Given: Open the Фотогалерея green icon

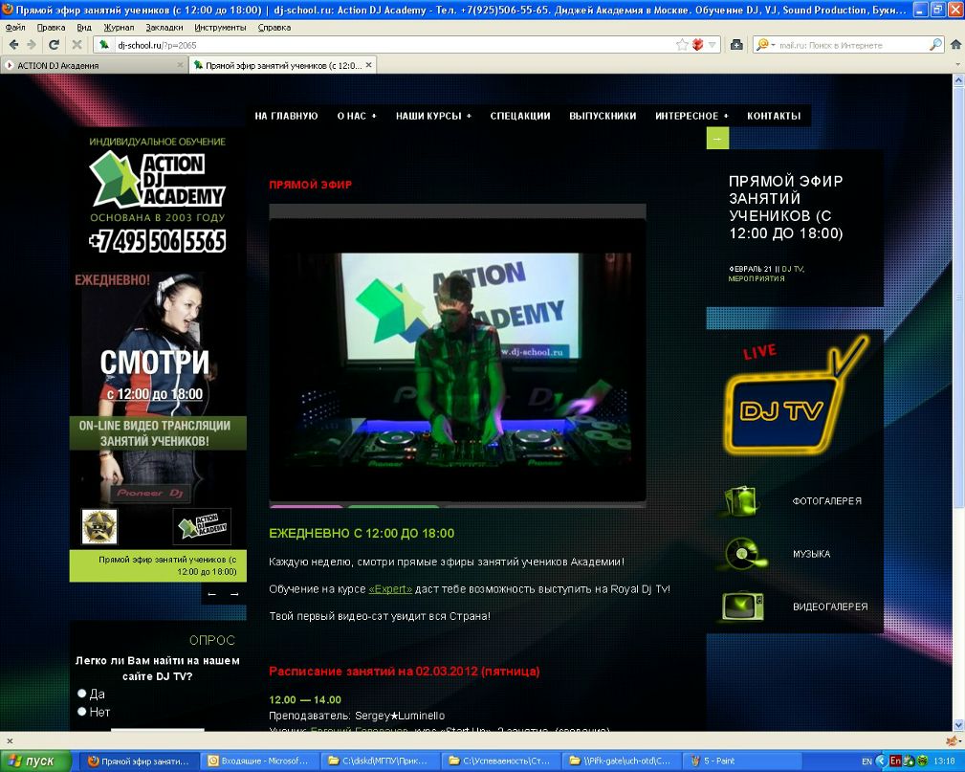Looking at the screenshot, I should click(741, 500).
